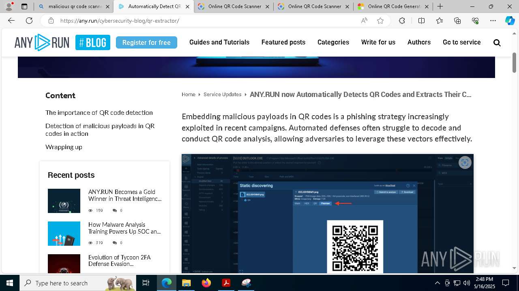
Task: Refresh the current page
Action: tap(29, 21)
